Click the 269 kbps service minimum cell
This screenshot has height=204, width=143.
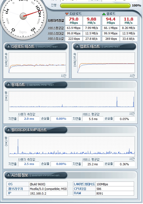[111, 39]
